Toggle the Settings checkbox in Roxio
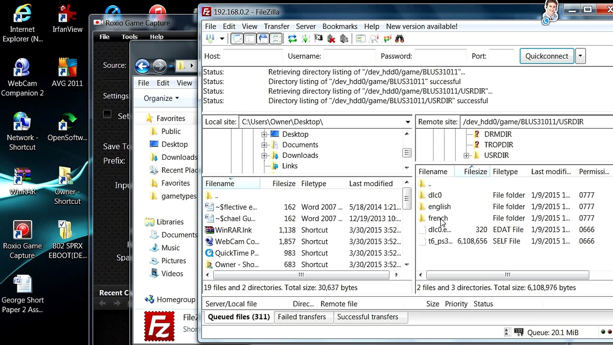The width and height of the screenshot is (613, 345). [x=107, y=114]
